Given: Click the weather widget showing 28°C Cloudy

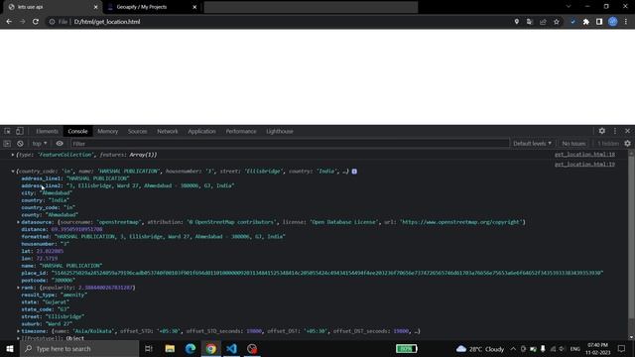Looking at the screenshot, I should pyautogui.click(x=480, y=348).
